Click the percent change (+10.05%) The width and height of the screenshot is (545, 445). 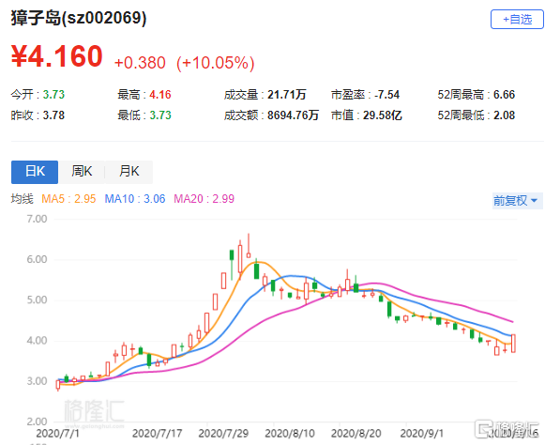pos(216,63)
